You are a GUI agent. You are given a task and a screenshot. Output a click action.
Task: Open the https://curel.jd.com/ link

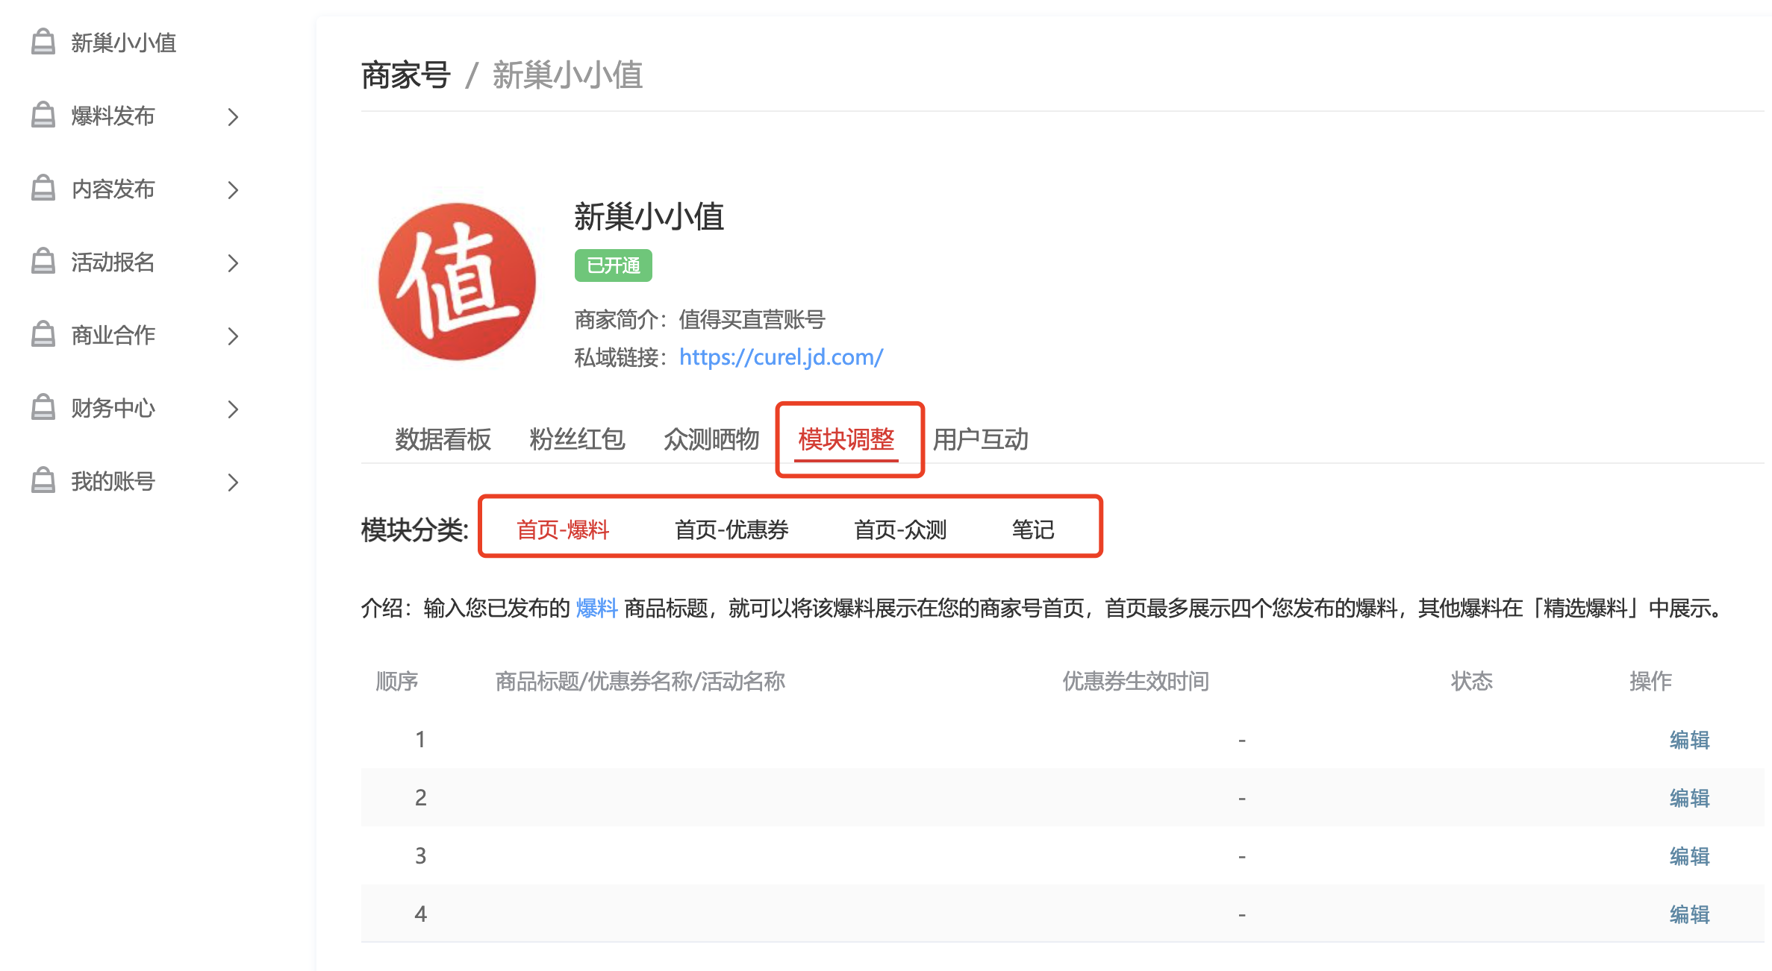(x=782, y=357)
